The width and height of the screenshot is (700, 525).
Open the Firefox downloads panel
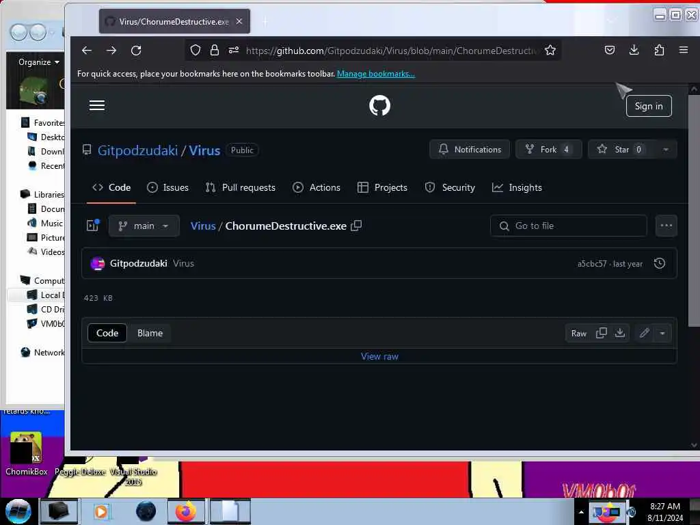(634, 50)
